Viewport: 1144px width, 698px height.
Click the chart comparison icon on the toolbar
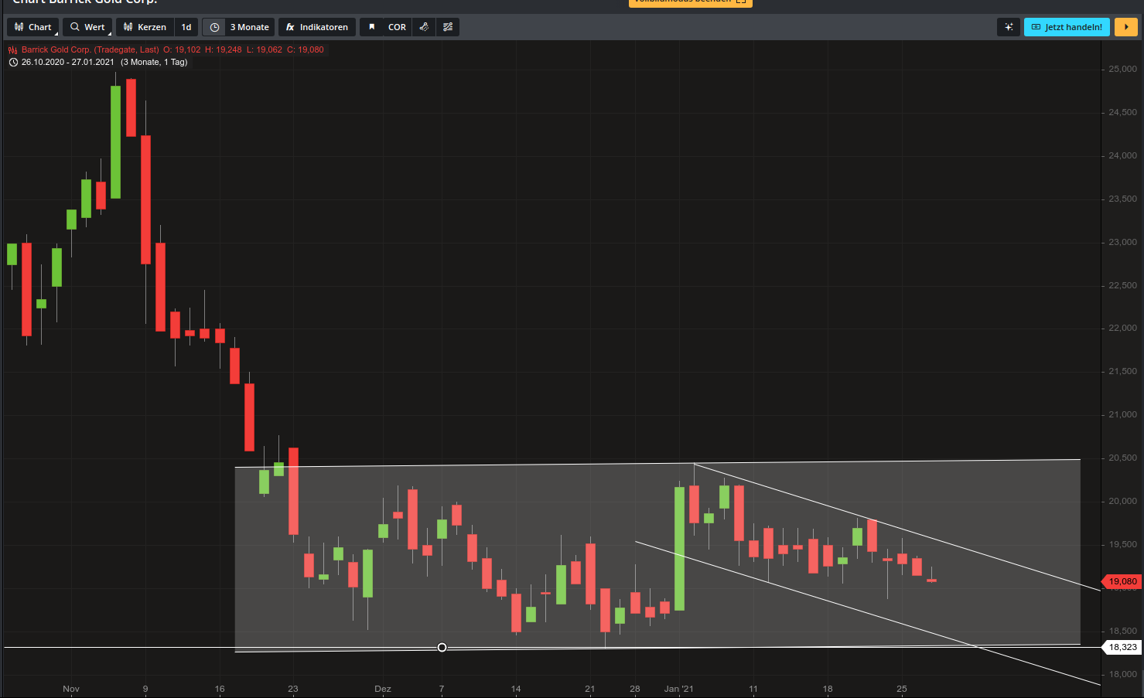tap(447, 26)
